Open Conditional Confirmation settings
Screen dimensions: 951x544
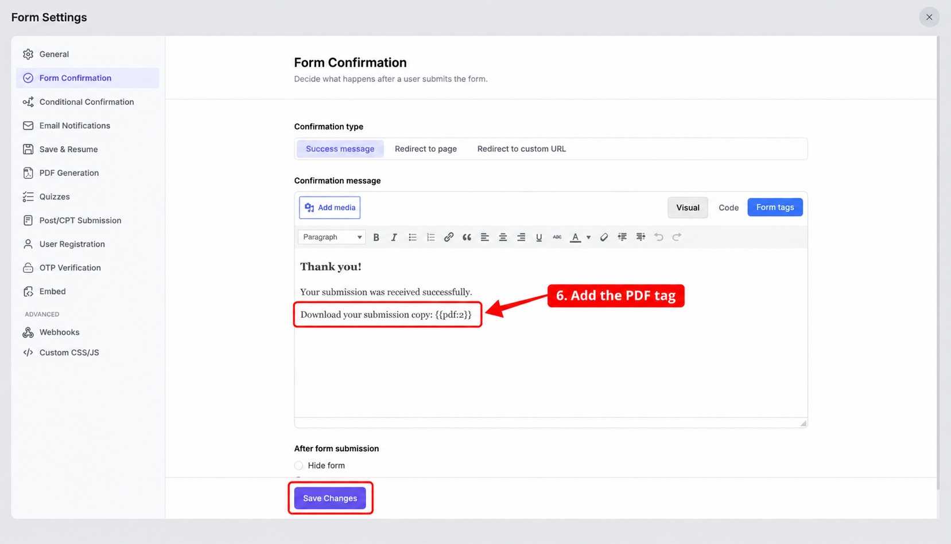[x=87, y=102]
